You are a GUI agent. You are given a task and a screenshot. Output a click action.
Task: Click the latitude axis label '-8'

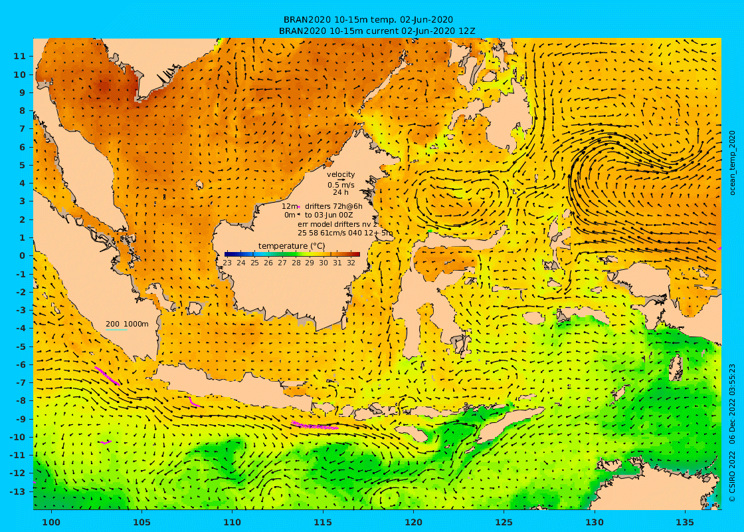pyautogui.click(x=21, y=401)
